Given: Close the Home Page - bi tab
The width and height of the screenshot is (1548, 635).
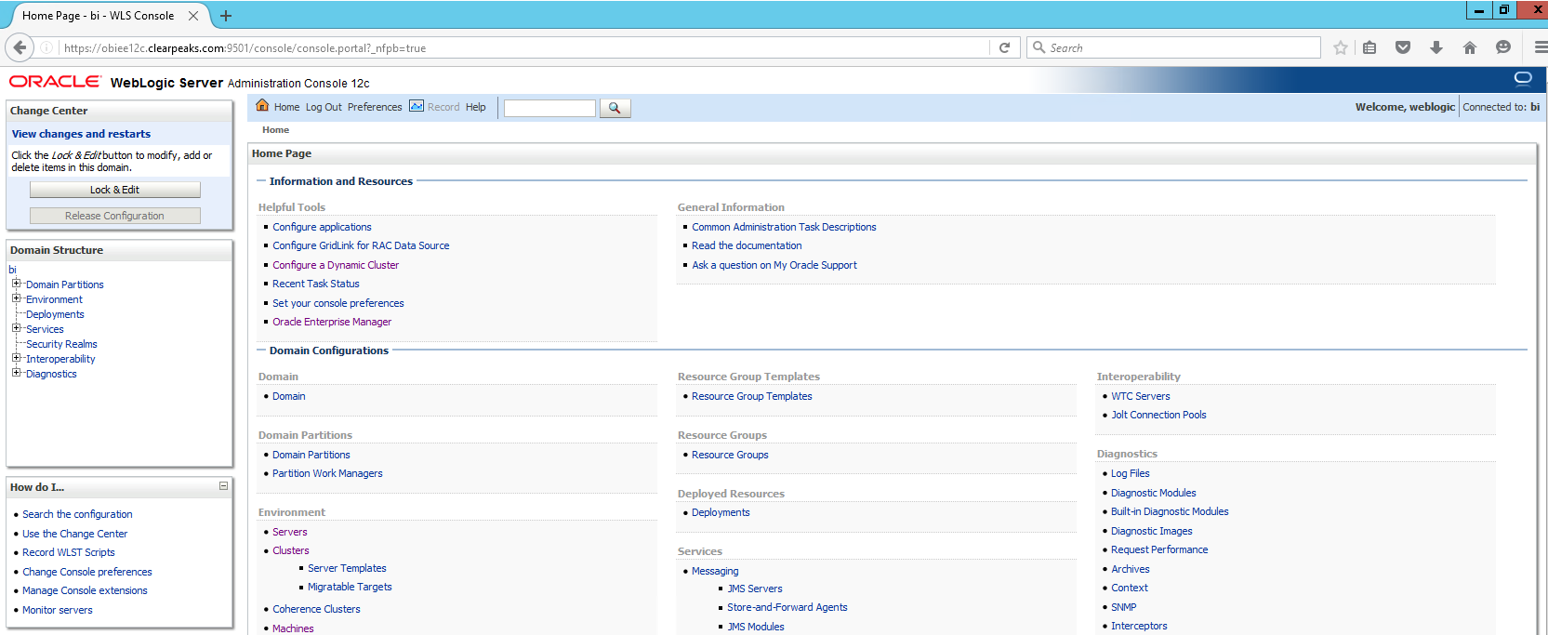Looking at the screenshot, I should click(x=193, y=16).
